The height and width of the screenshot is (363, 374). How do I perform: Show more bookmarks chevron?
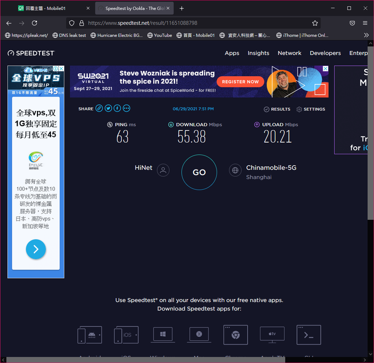[x=366, y=35]
